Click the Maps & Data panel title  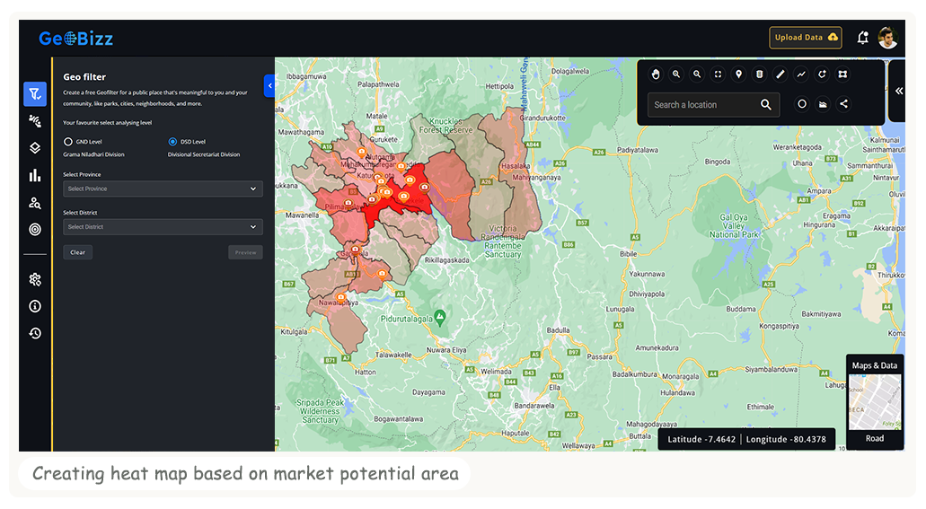click(x=875, y=365)
